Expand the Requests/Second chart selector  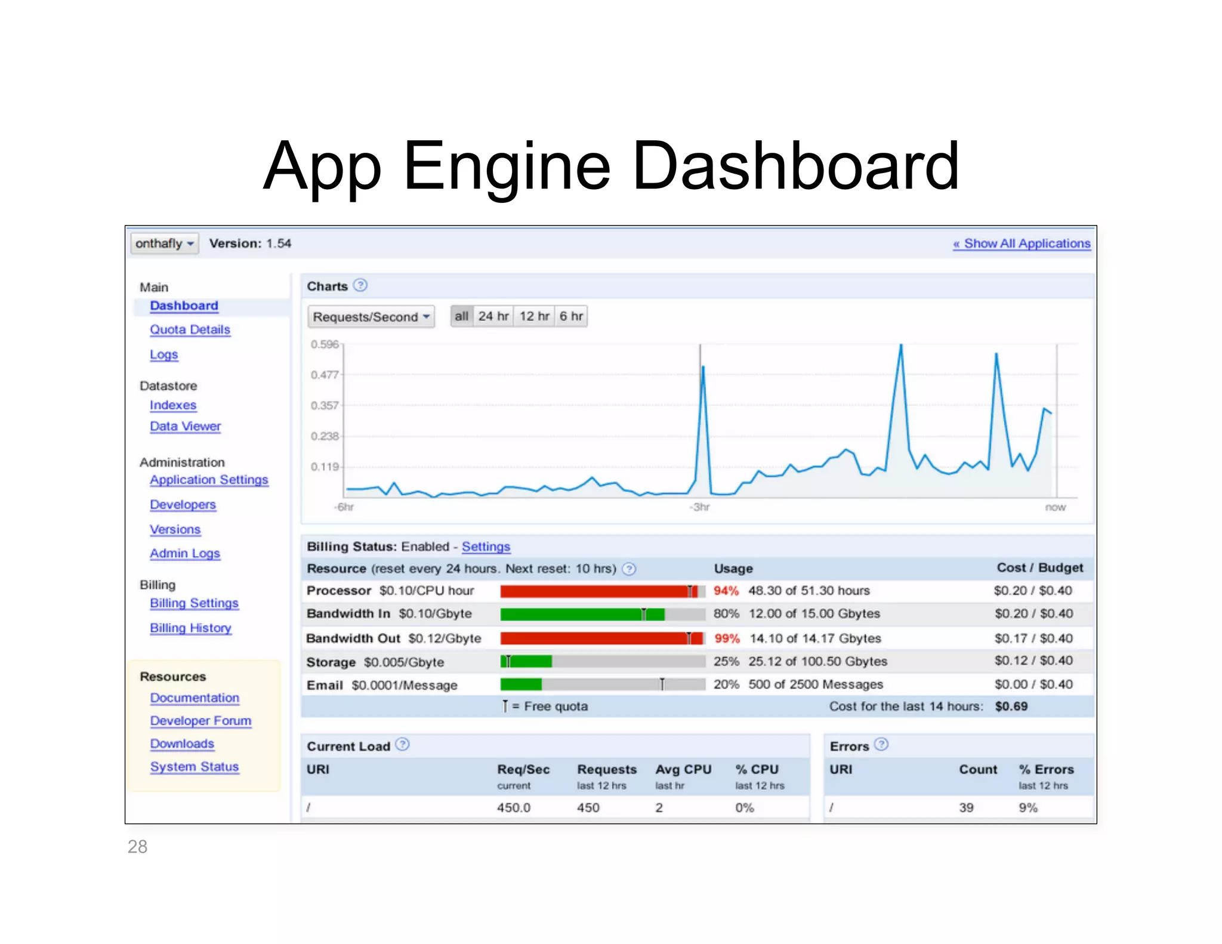click(x=371, y=317)
